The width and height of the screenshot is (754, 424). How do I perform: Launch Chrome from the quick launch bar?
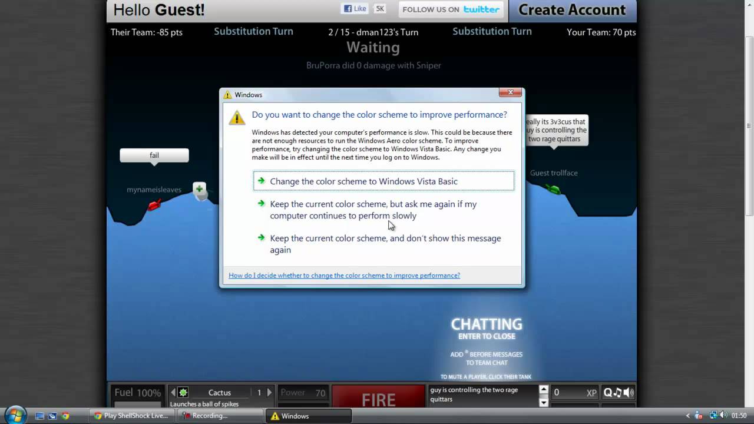point(65,416)
